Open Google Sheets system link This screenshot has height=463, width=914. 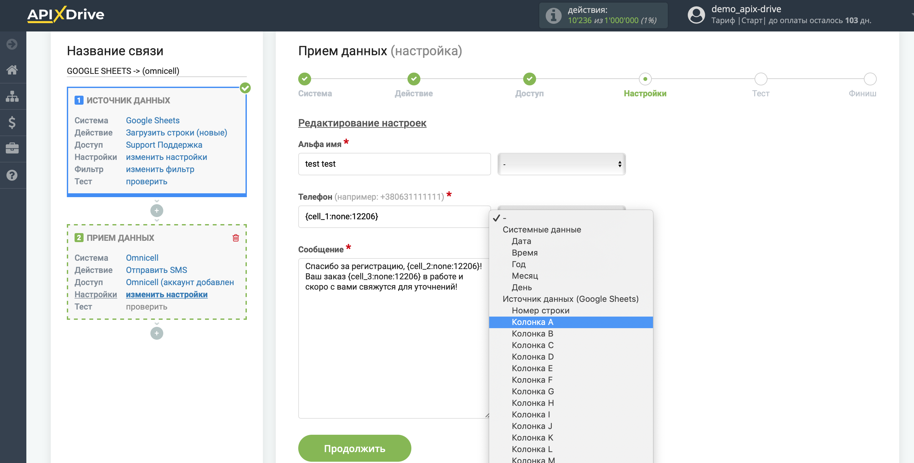tap(153, 120)
